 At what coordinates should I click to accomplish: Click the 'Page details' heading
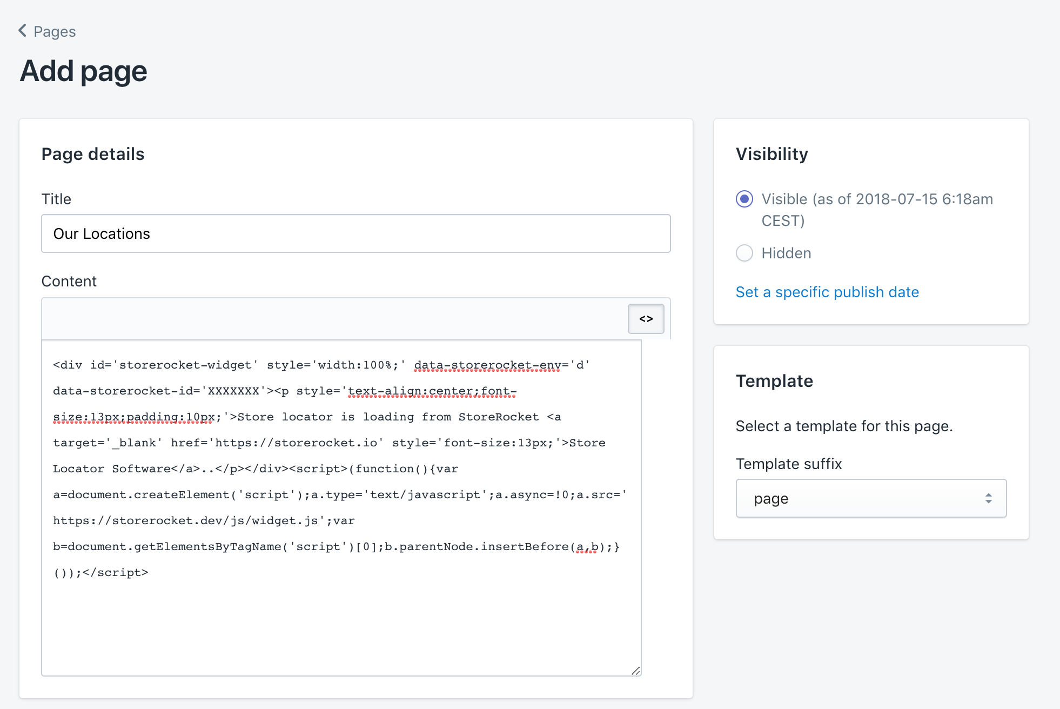[93, 154]
